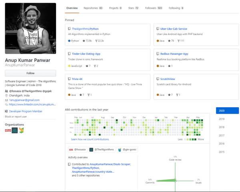Switch to the Repositories tab
Viewport: 240px width, 192px height.
pos(93,8)
